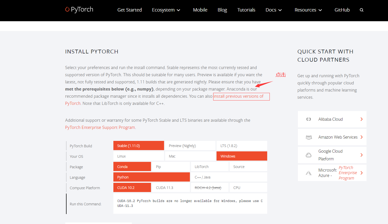Click the PyTorch flame logo
This screenshot has height=224, width=388.
tap(67, 9)
